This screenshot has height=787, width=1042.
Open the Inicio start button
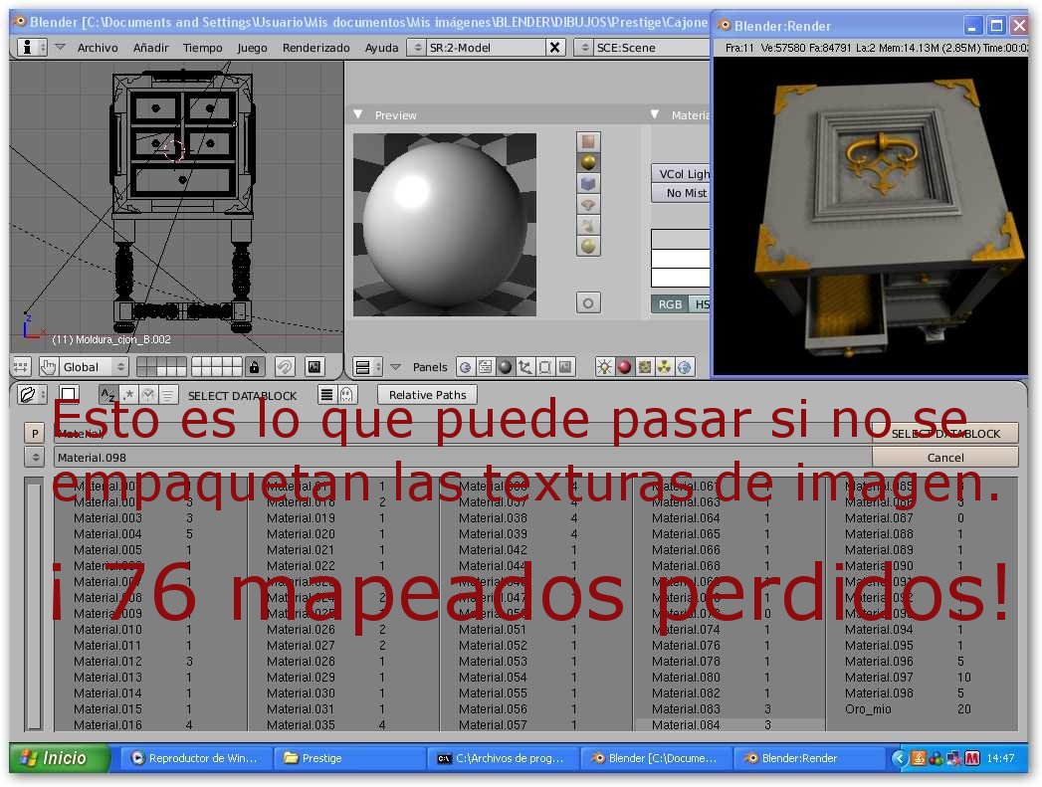(59, 758)
